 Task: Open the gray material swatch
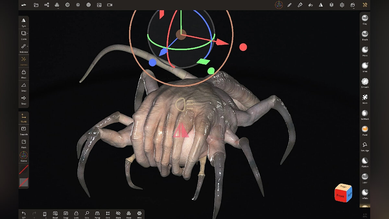coord(24,182)
